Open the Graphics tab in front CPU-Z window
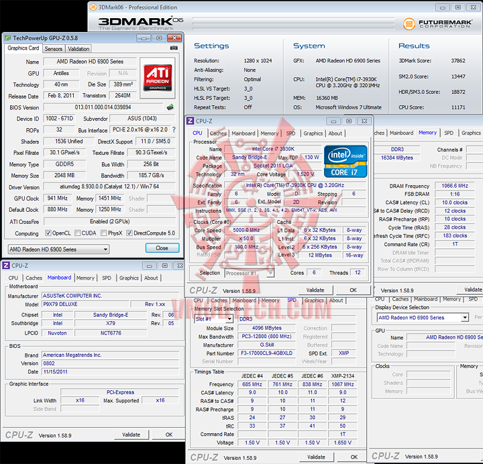The image size is (483, 464). tap(313, 133)
